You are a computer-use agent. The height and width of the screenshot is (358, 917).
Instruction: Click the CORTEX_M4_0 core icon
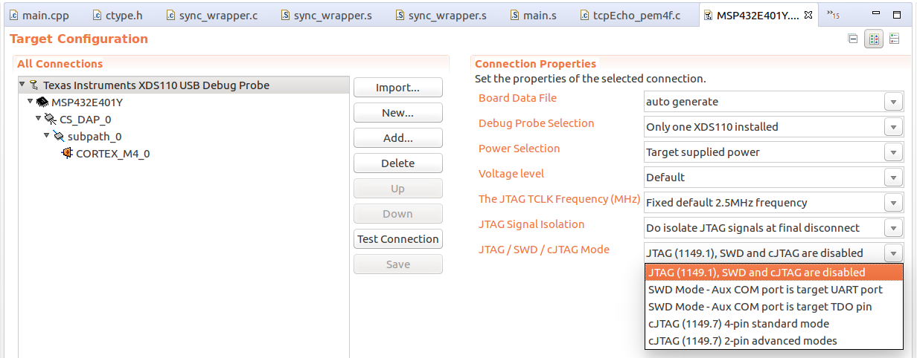click(x=68, y=154)
